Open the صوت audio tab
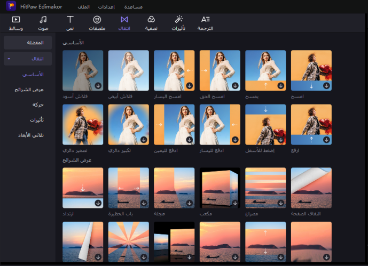 [43, 23]
